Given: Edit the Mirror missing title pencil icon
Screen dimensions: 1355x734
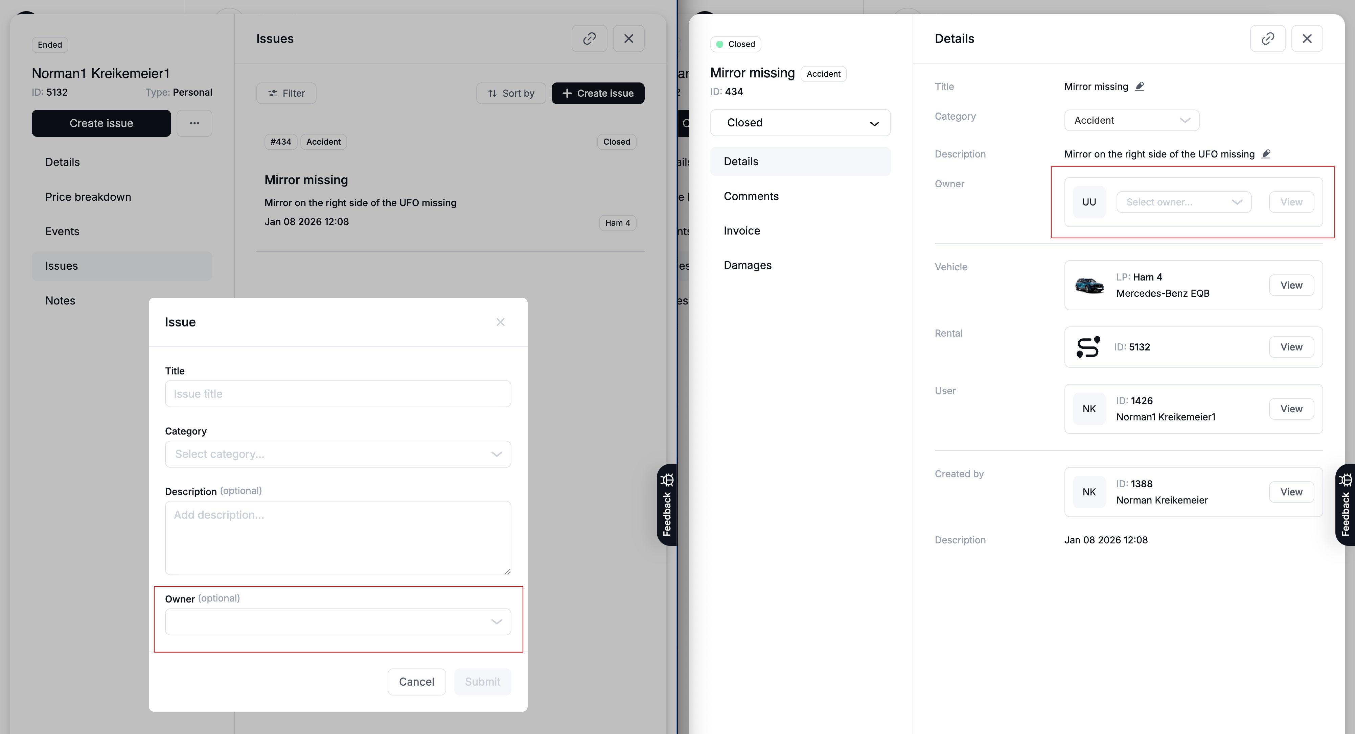Looking at the screenshot, I should click(1139, 87).
